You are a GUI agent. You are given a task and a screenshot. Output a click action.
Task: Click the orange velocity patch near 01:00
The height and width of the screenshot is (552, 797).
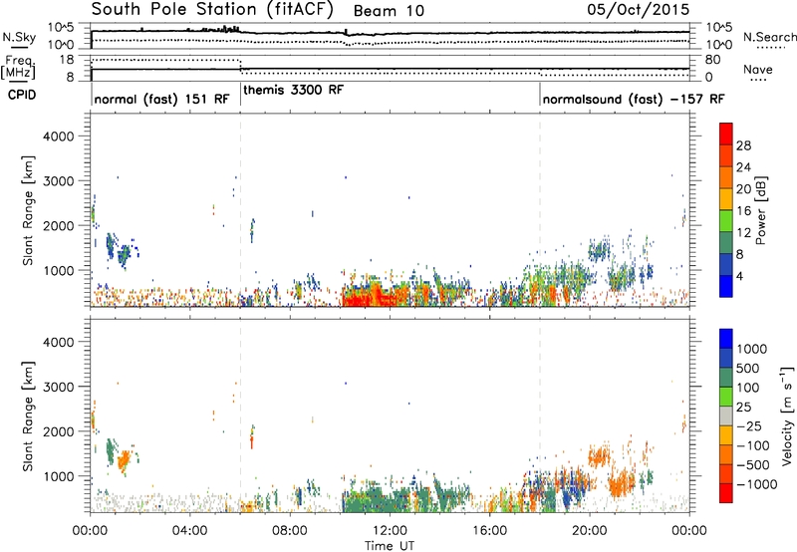pos(124,460)
